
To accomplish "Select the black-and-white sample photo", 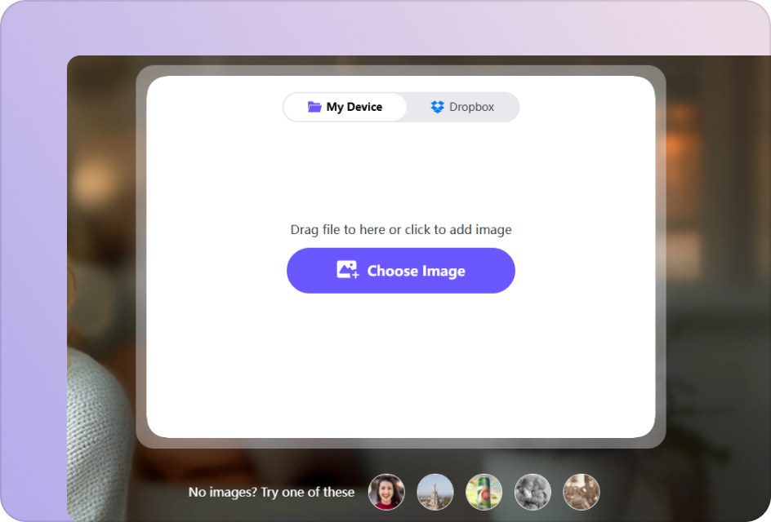I will [x=533, y=492].
